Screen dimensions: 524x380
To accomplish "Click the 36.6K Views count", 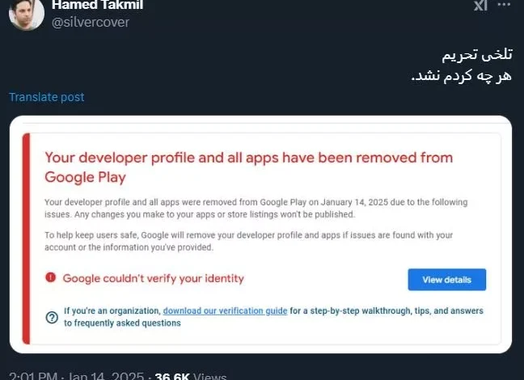I will click(x=190, y=376).
